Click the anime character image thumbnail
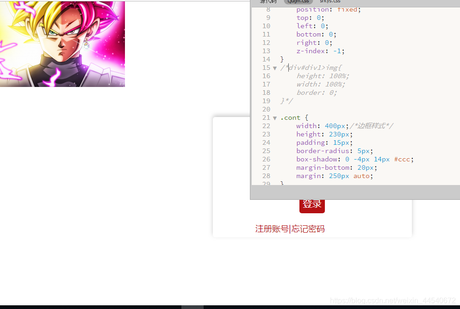Image resolution: width=460 pixels, height=309 pixels. [x=62, y=44]
